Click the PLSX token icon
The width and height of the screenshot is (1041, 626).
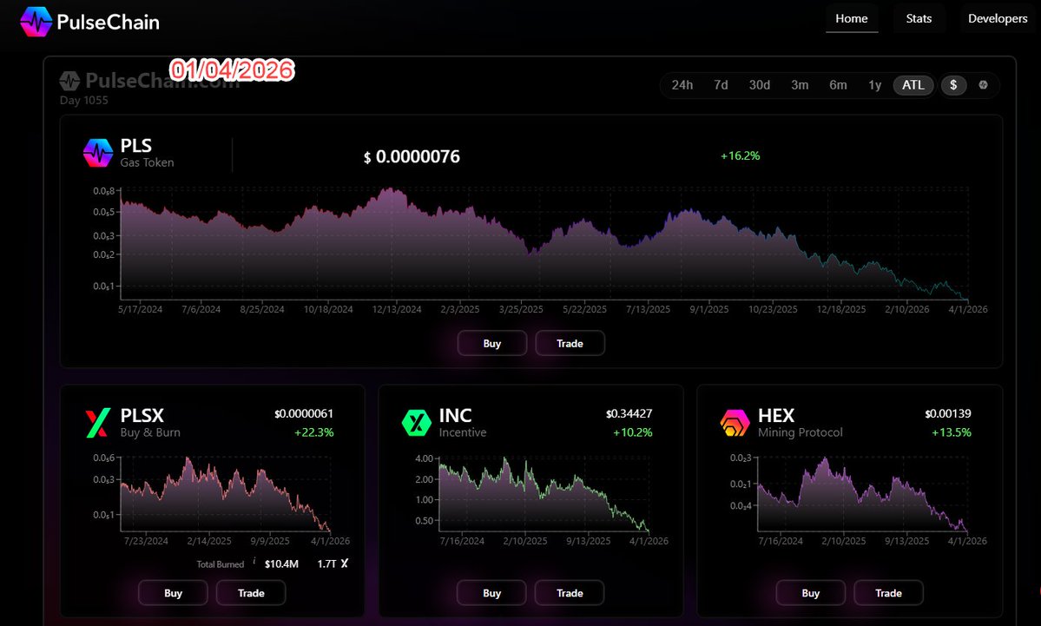[x=97, y=423]
